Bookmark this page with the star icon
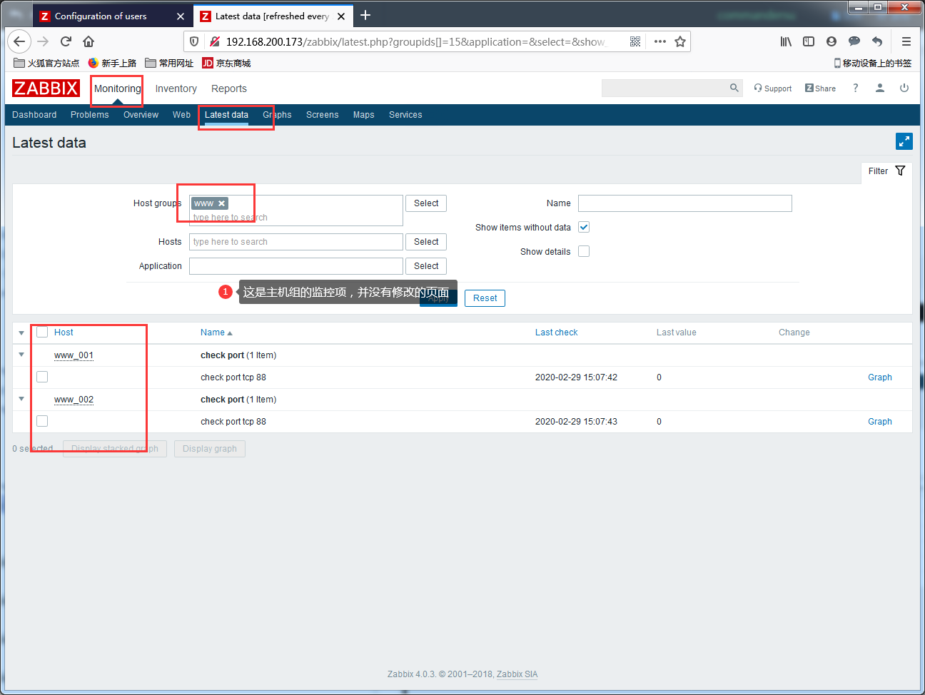This screenshot has width=925, height=695. tap(680, 41)
